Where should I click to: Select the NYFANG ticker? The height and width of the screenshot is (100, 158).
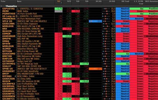[7, 76]
